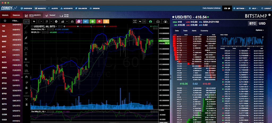This screenshot has height=123, width=272.
Task: Select BTCE exchange in sidebar
Action: [x=4, y=83]
